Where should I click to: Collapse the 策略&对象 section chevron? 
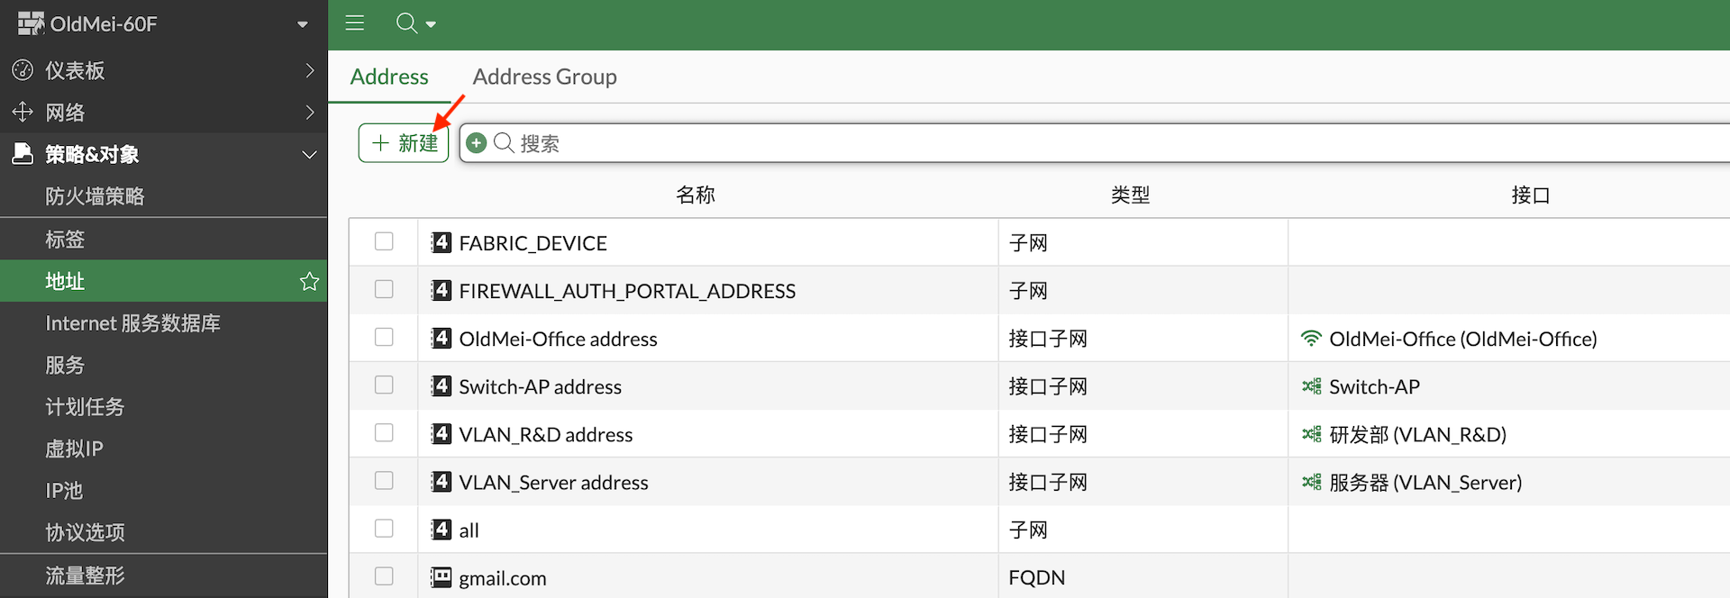(310, 155)
